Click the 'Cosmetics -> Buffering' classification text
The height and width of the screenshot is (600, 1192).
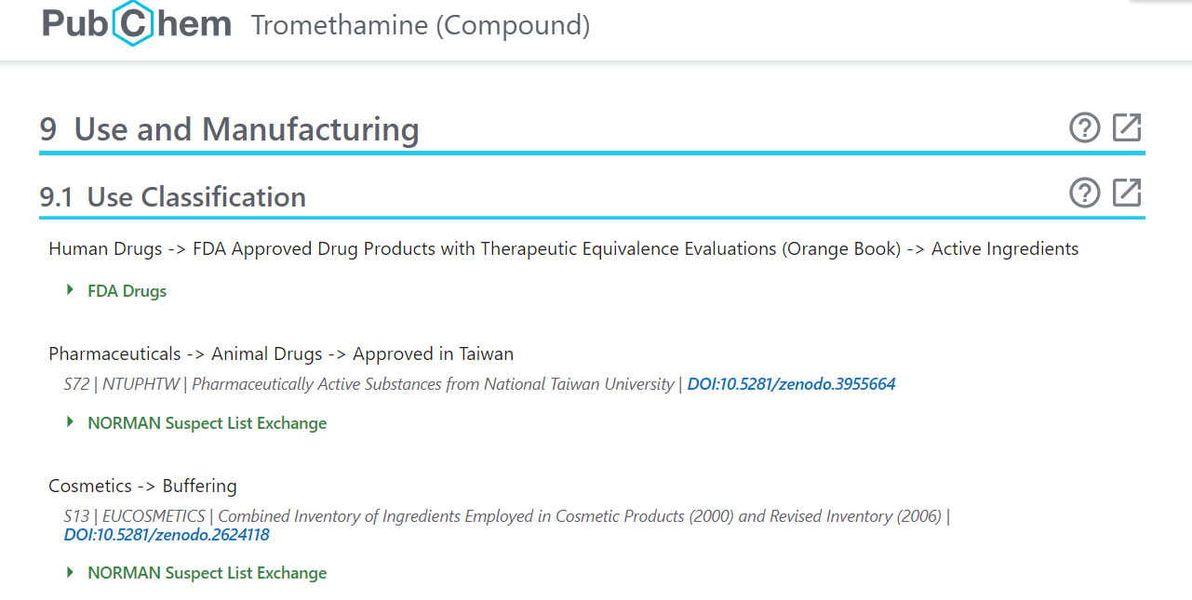[x=142, y=487]
